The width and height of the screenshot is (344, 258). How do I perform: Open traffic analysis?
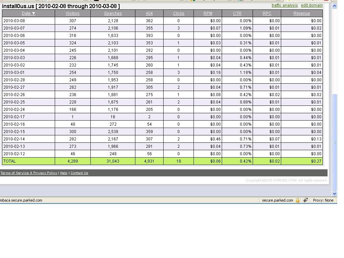285,5
